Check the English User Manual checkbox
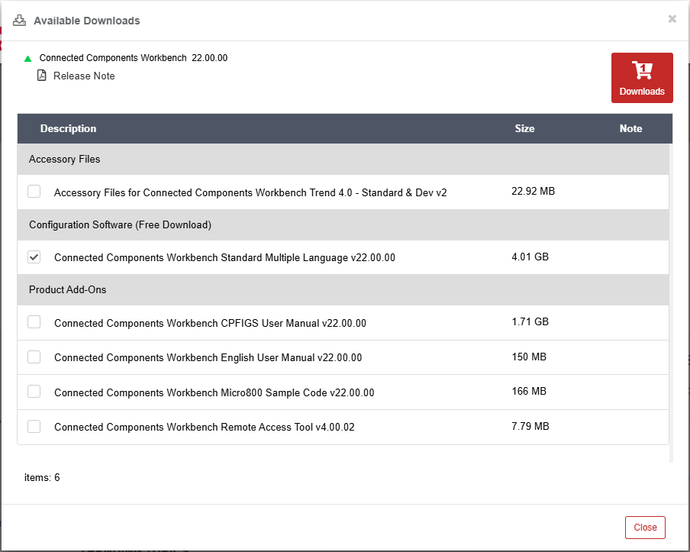The height and width of the screenshot is (552, 690). [34, 357]
